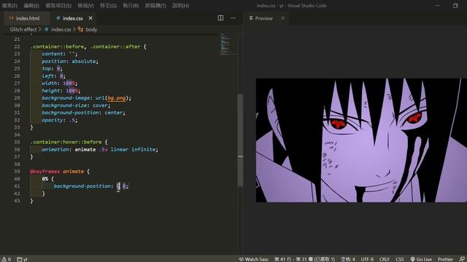Click the bg.png url link
467x262 pixels.
117,98
